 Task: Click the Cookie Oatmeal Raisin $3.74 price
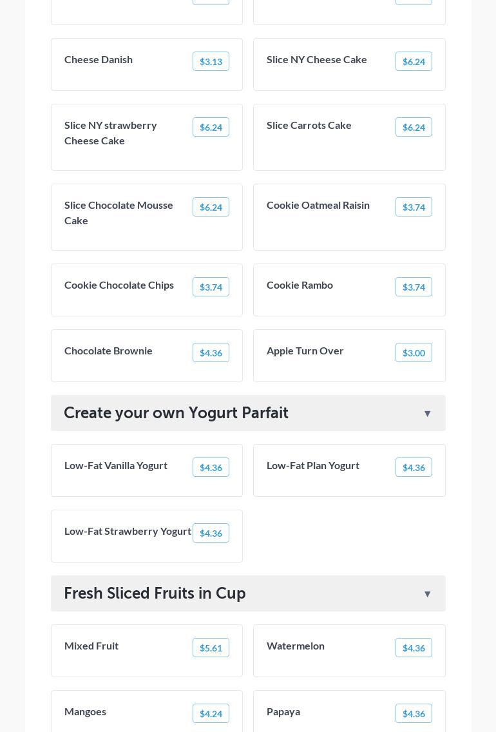pyautogui.click(x=414, y=207)
